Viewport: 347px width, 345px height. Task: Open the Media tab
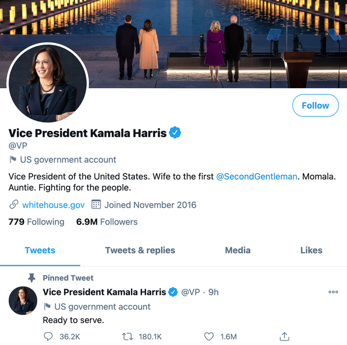pyautogui.click(x=237, y=250)
